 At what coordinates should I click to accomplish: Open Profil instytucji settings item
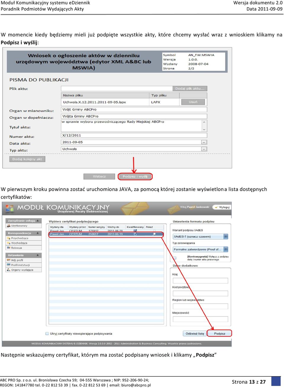click(24, 265)
